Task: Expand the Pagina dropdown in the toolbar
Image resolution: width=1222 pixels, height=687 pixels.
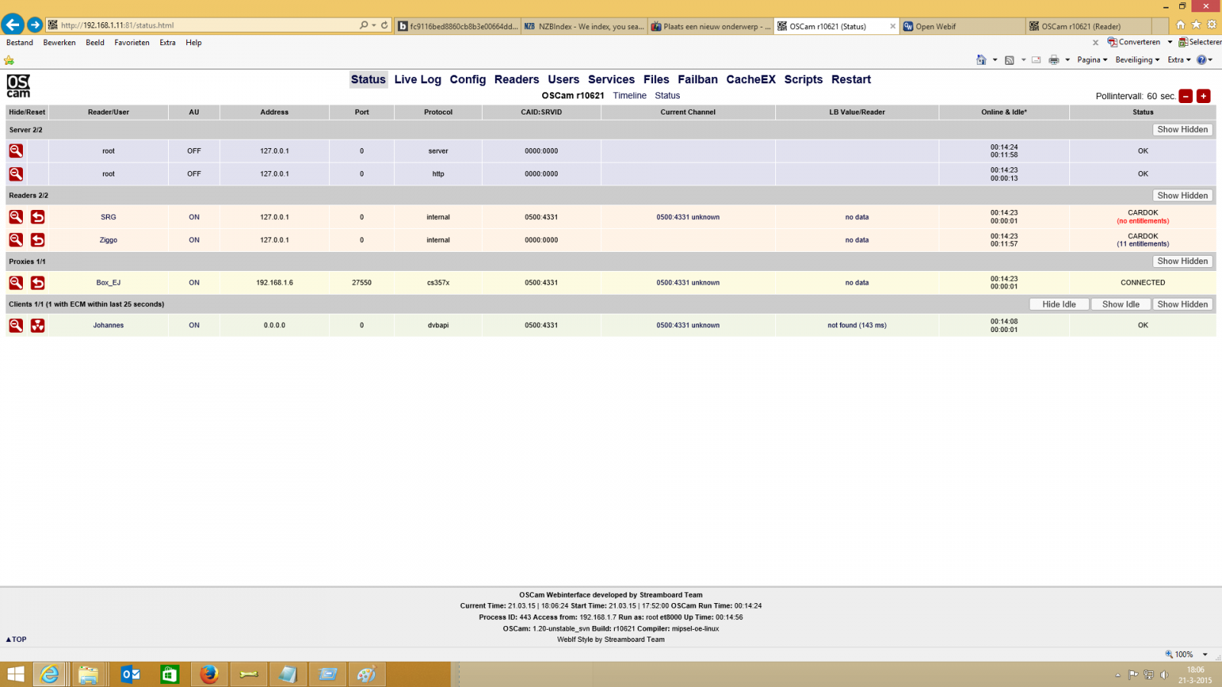Action: (x=1092, y=60)
